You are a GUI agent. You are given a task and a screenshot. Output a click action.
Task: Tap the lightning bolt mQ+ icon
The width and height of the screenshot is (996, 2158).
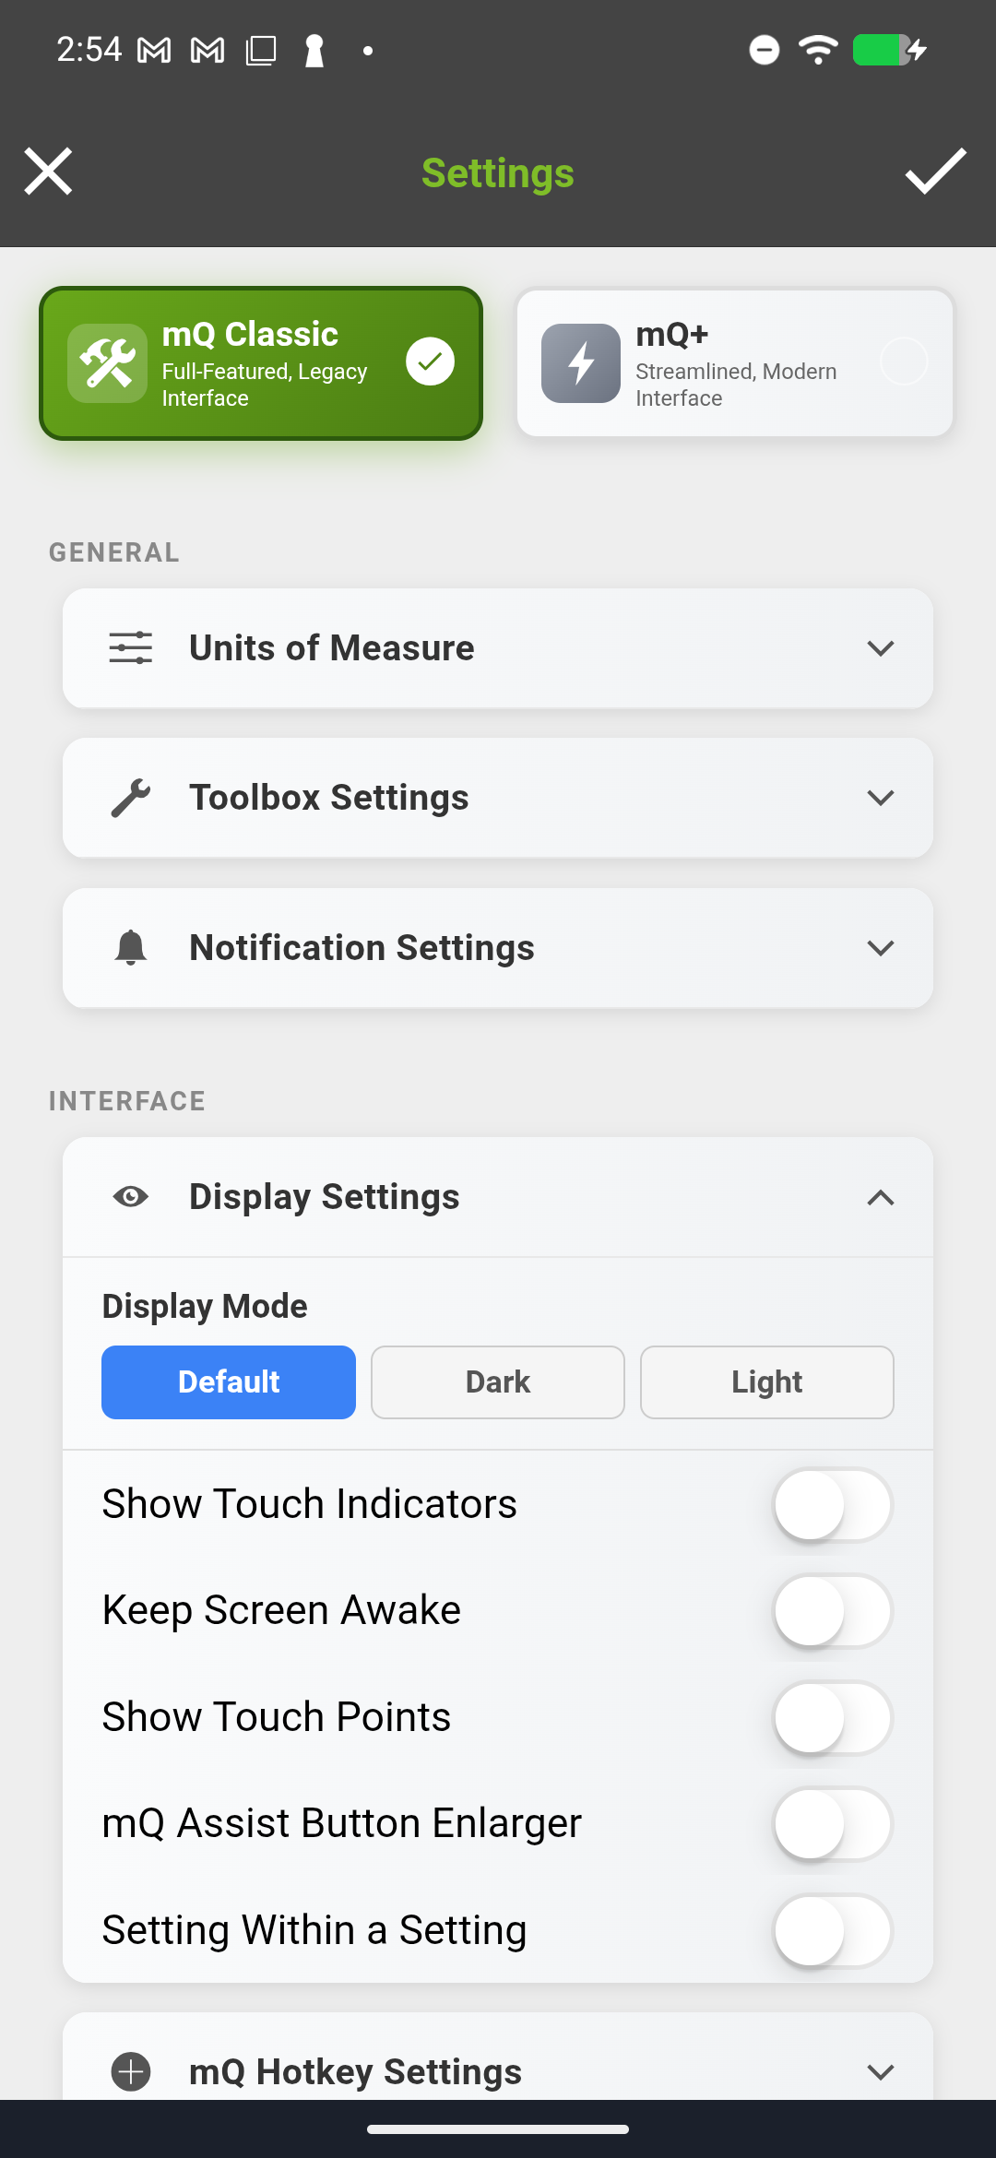[580, 363]
